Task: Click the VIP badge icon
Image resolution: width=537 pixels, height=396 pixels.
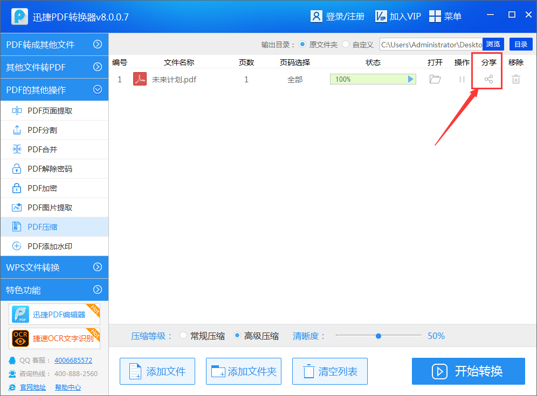Action: [x=381, y=16]
